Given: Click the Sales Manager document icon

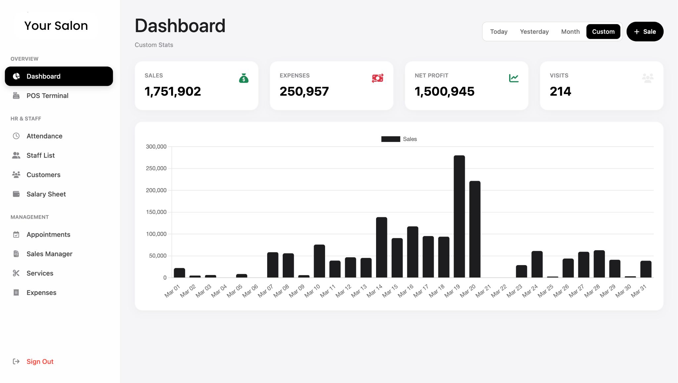Looking at the screenshot, I should pyautogui.click(x=16, y=254).
